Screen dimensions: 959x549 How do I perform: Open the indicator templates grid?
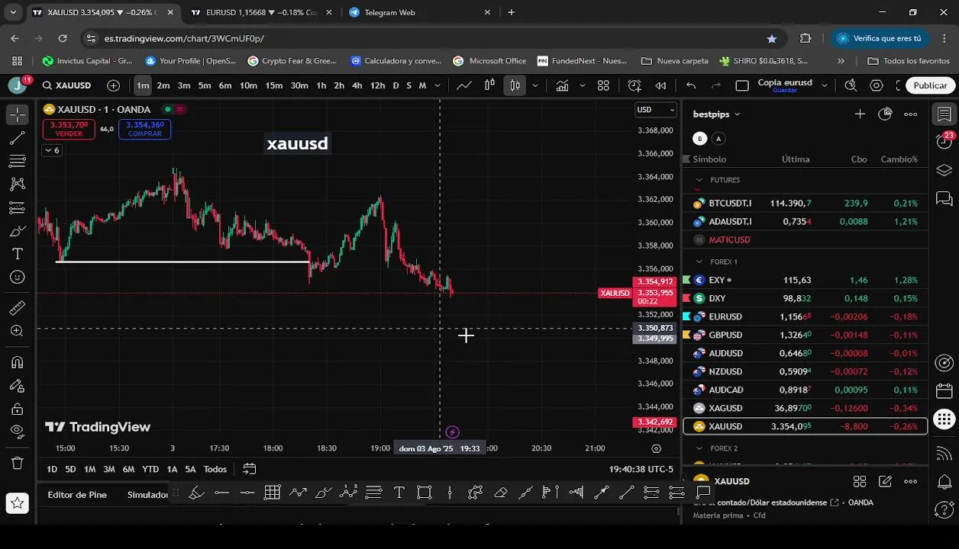coord(603,85)
